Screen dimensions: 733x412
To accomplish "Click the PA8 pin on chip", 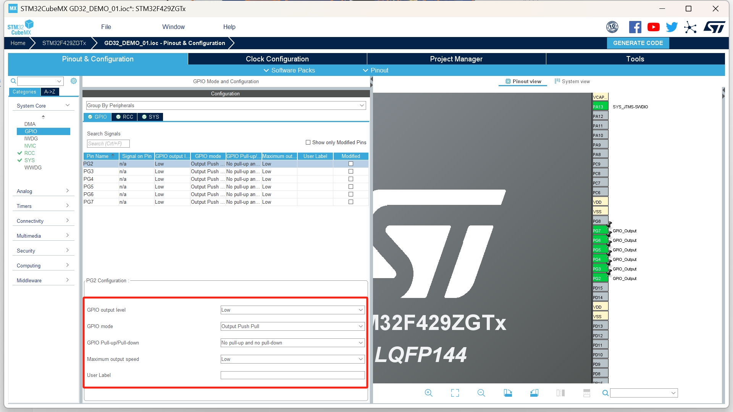I will 600,154.
